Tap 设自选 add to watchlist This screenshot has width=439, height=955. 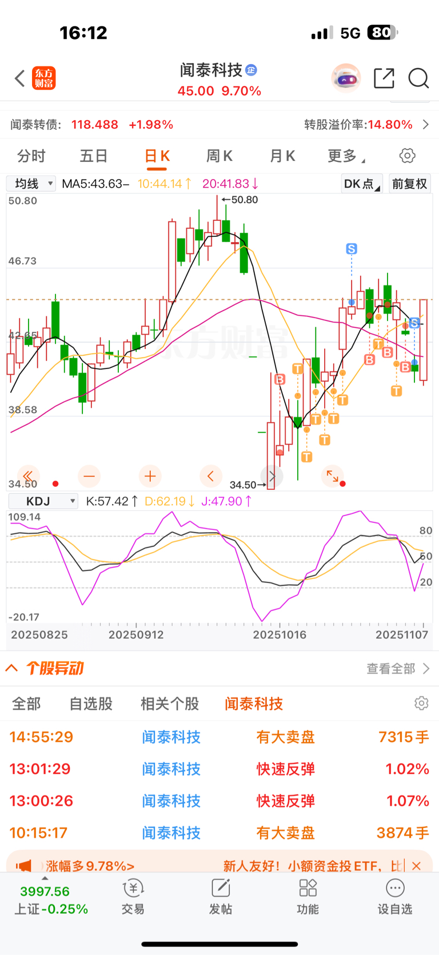395,897
